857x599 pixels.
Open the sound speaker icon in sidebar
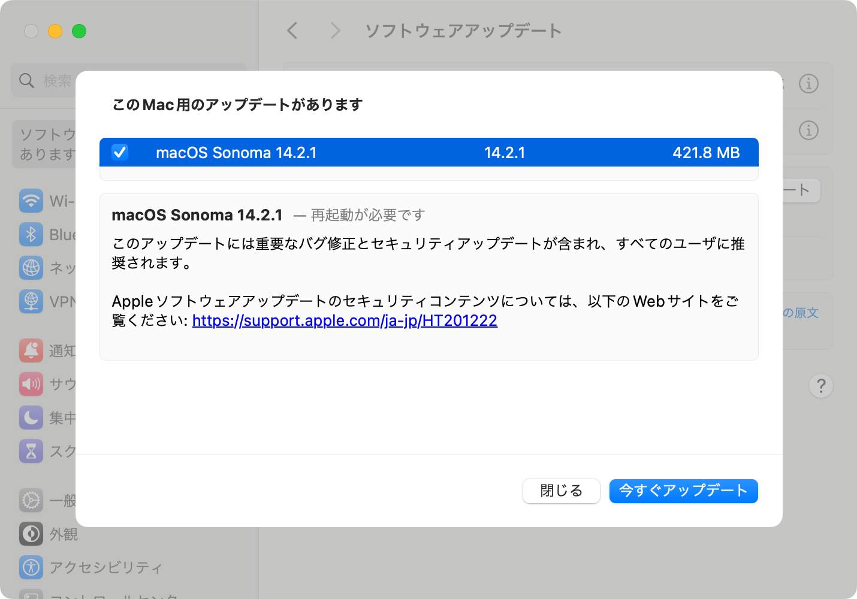click(x=31, y=384)
